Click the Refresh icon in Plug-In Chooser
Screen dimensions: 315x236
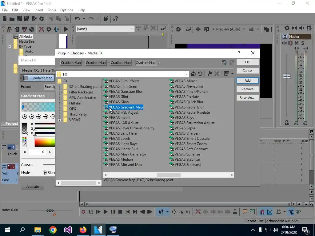tap(200, 74)
